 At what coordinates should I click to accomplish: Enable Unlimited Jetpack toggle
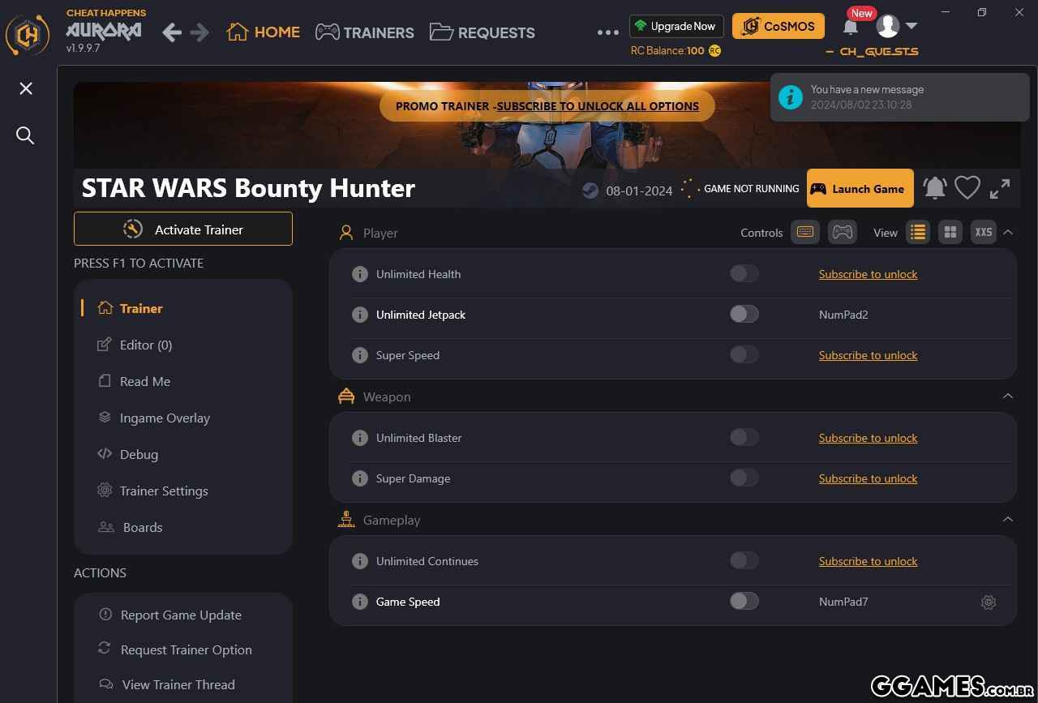click(x=744, y=314)
